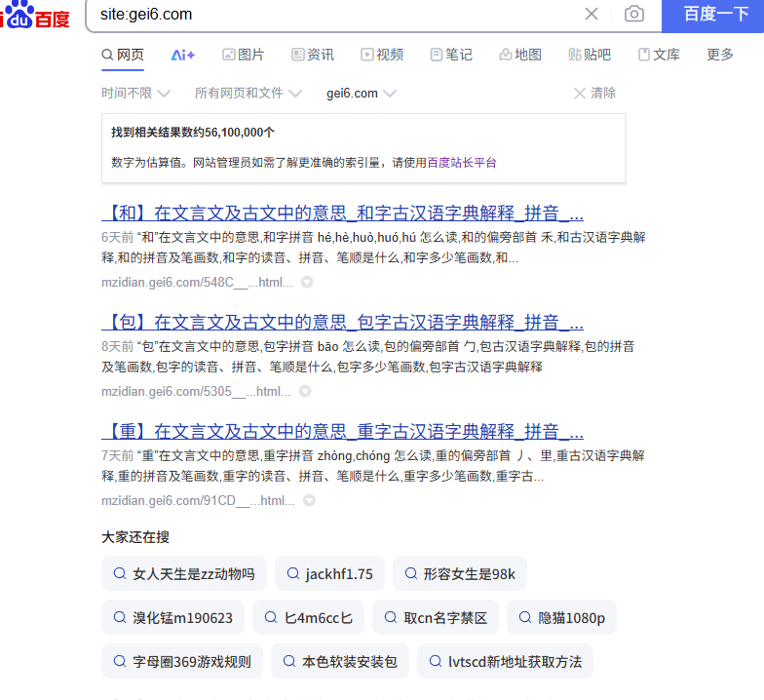764x700 pixels.
Task: Open the 【重】 result title link
Action: coord(343,432)
